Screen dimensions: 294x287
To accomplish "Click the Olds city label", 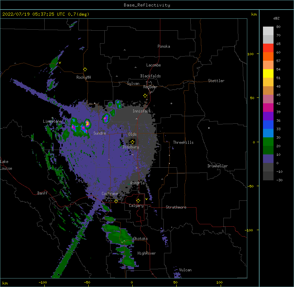I will click(132, 134).
